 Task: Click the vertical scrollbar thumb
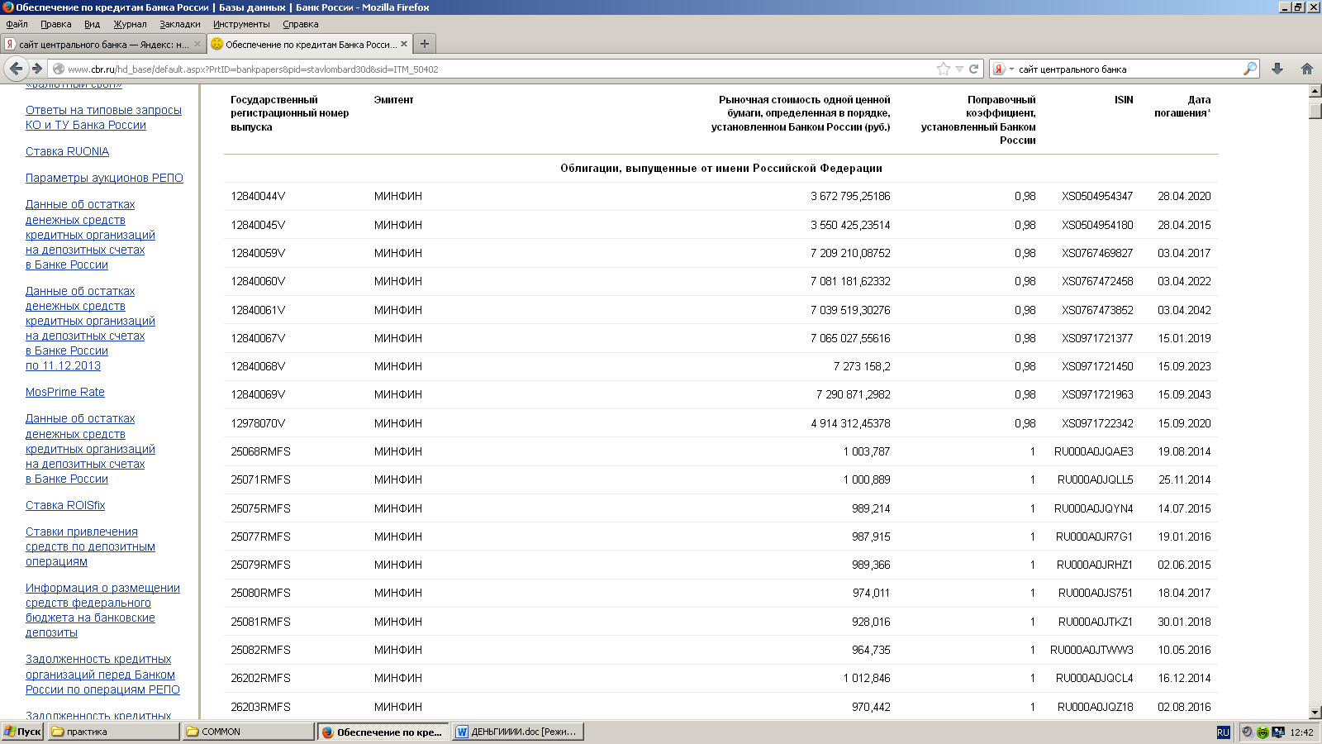click(1315, 111)
